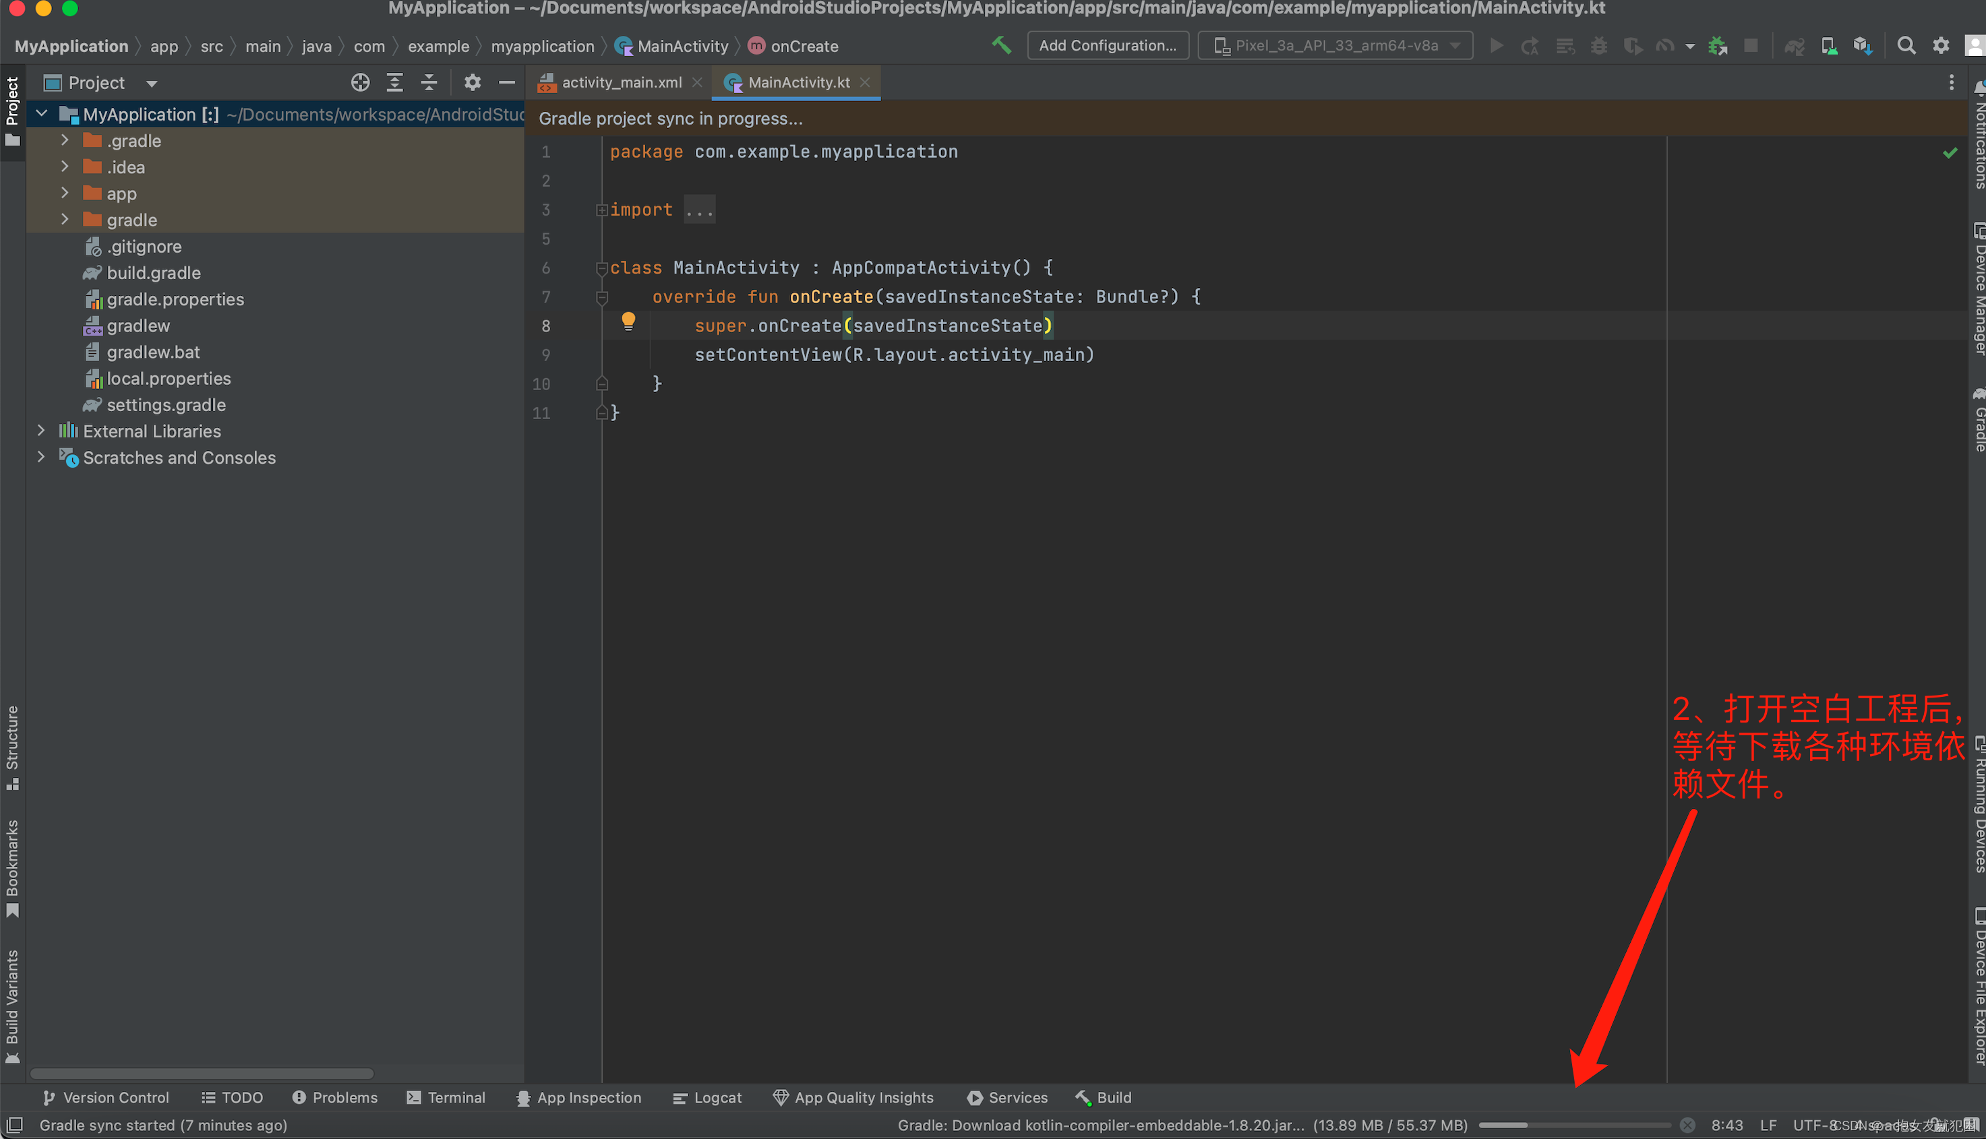This screenshot has height=1139, width=1986.
Task: Click the green Make Project hammer icon
Action: pos(1002,45)
